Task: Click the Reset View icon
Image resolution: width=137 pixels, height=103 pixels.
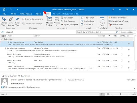Action: click(17, 21)
